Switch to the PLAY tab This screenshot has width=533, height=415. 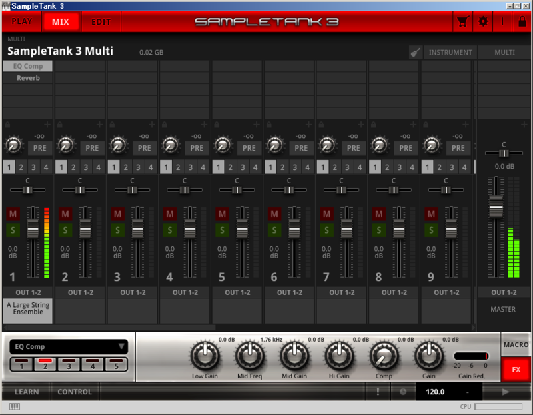click(22, 22)
